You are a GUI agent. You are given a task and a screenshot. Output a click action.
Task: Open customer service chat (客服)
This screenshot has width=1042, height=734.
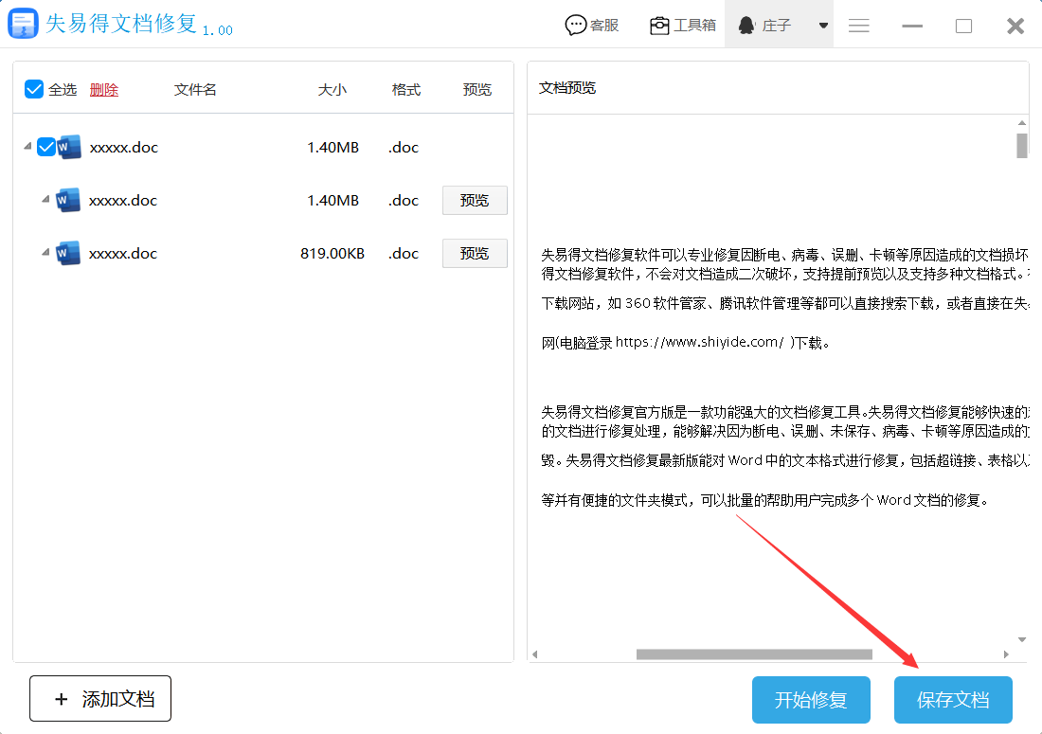(x=591, y=26)
